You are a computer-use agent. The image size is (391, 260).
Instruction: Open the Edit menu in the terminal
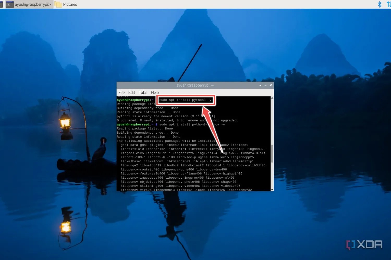[132, 92]
